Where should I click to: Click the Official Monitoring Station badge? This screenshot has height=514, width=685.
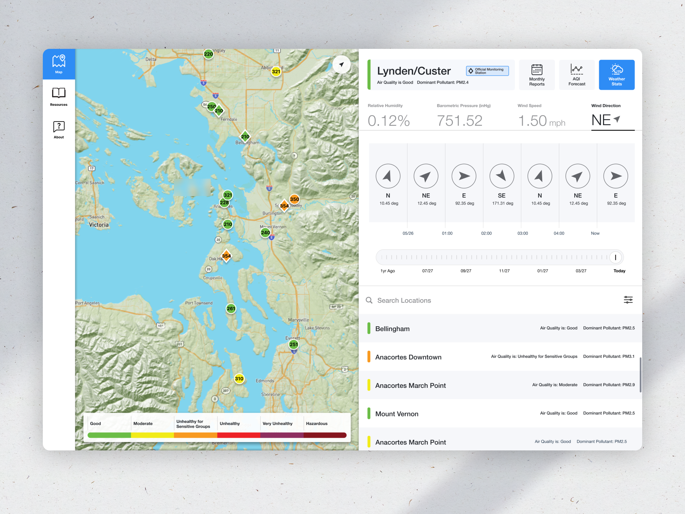[487, 71]
